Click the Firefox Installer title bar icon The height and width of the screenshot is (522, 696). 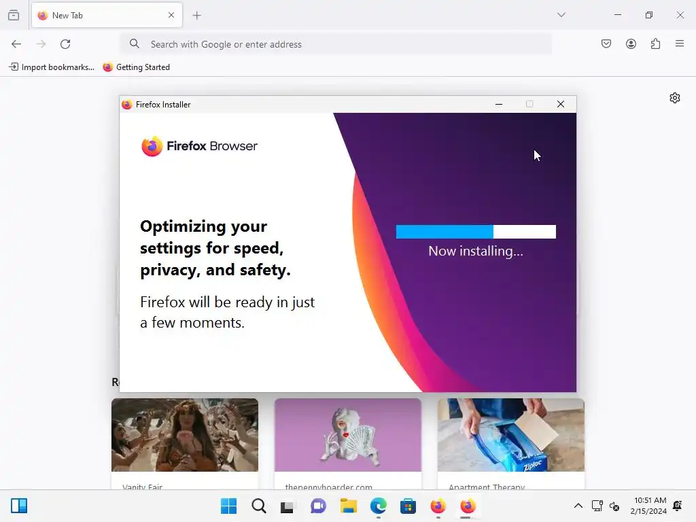127,104
